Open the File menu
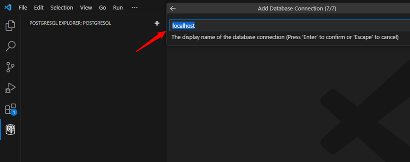This screenshot has height=162, width=410. coord(23,8)
